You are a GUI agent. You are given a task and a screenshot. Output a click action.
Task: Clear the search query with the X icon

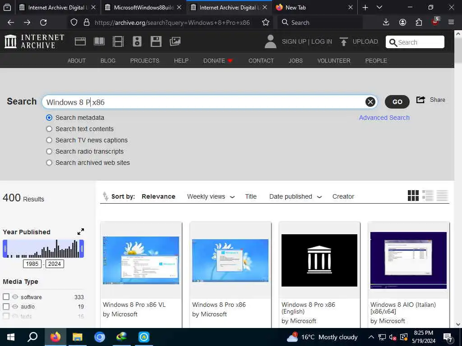tap(370, 102)
